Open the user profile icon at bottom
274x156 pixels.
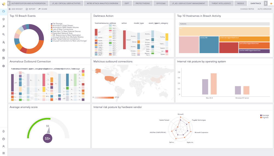[4, 146]
